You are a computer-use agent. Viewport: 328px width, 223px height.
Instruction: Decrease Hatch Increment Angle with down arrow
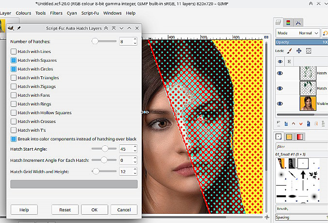click(135, 162)
